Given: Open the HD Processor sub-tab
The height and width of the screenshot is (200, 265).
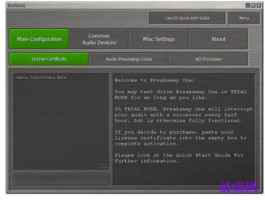Looking at the screenshot, I should (209, 59).
